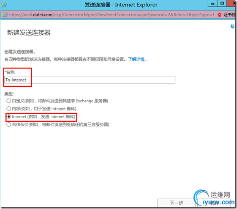Select the 内部 Intranet radio button

pyautogui.click(x=8, y=109)
